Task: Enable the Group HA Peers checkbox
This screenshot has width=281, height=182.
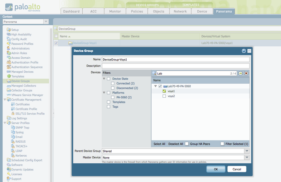Action: click(x=187, y=144)
